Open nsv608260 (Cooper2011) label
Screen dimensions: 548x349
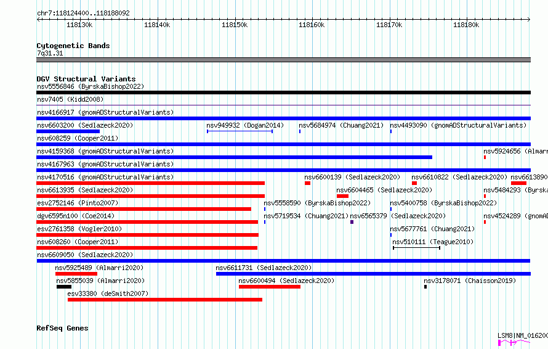tap(78, 242)
